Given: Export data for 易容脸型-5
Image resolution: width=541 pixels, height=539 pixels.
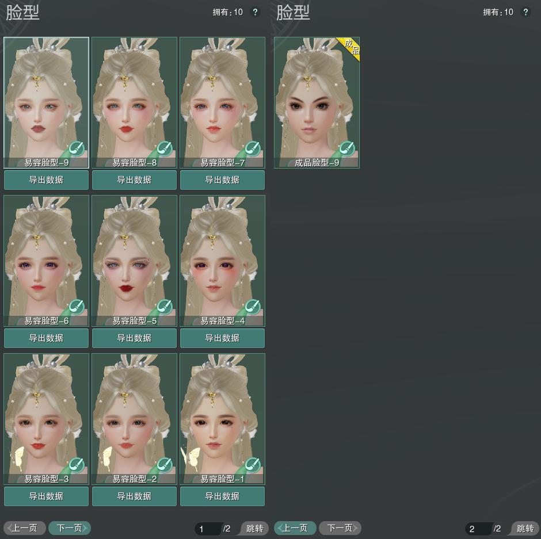Looking at the screenshot, I should (135, 338).
